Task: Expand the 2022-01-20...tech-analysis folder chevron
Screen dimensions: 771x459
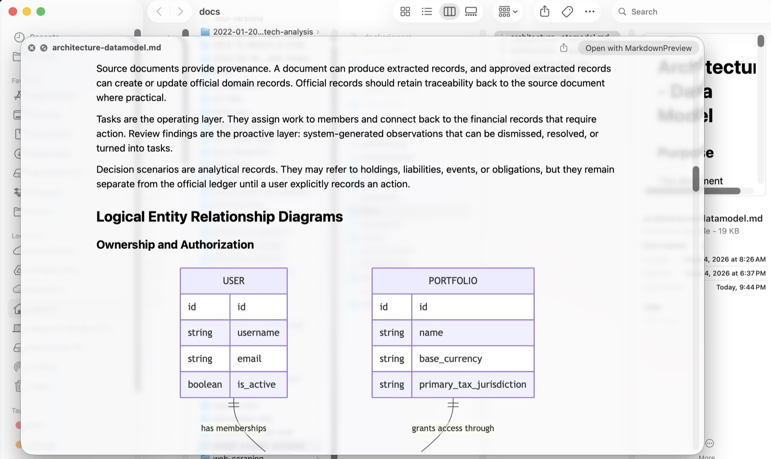Action: pyautogui.click(x=318, y=32)
